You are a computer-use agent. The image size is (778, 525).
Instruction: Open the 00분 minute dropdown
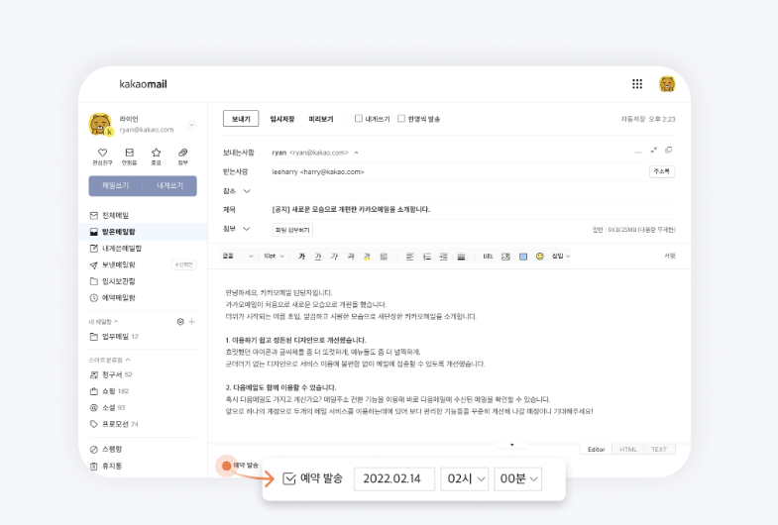point(517,478)
